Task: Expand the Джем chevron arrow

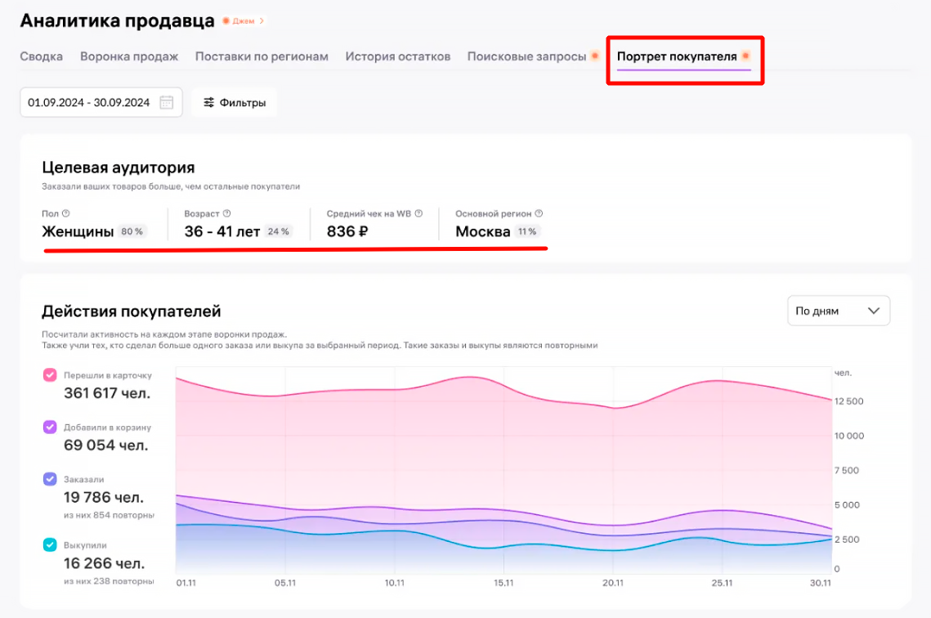Action: coord(262,21)
